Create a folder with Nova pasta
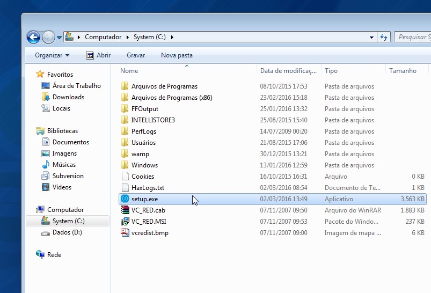431x293 pixels. (177, 55)
